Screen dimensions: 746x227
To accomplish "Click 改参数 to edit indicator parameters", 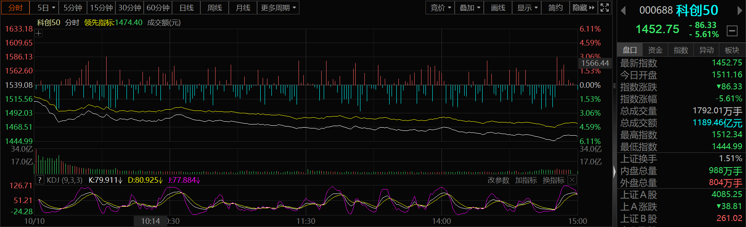I will [498, 180].
